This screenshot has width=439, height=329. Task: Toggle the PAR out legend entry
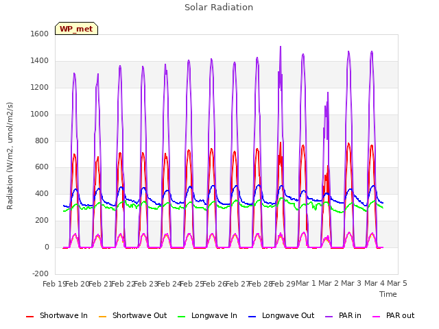[393, 315]
